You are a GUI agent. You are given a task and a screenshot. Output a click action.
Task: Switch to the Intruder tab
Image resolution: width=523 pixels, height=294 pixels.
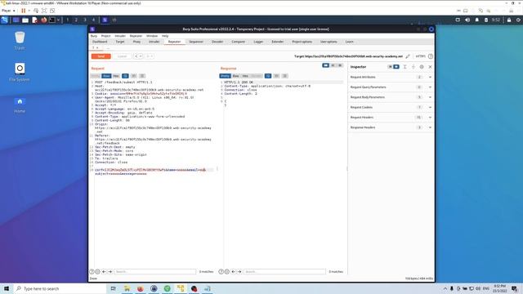pyautogui.click(x=154, y=42)
